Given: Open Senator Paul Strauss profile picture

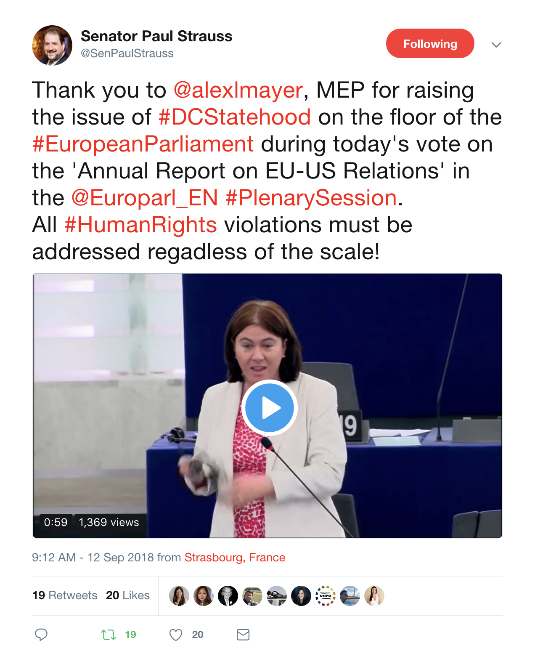Looking at the screenshot, I should [52, 45].
